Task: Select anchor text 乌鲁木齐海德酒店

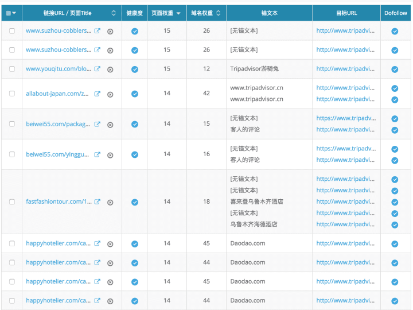Action: (254, 224)
